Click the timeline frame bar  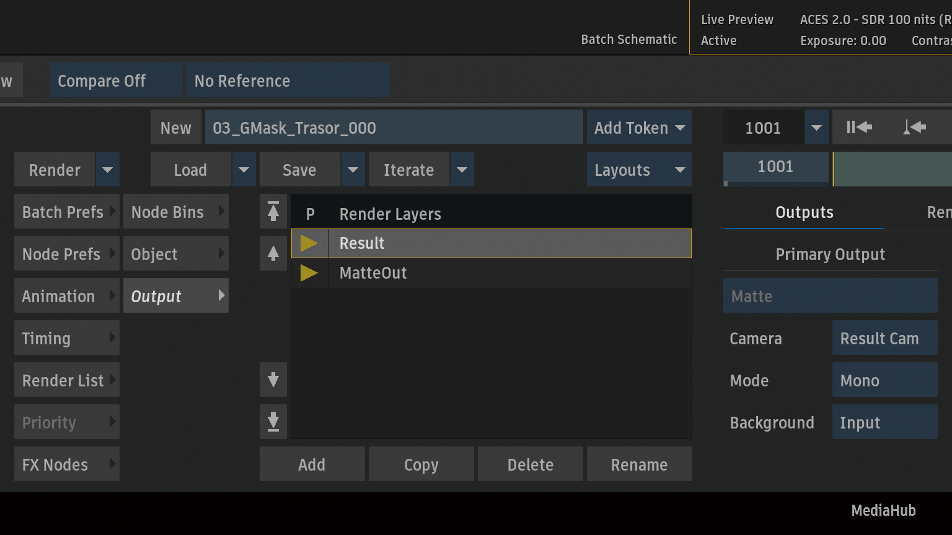pos(892,169)
